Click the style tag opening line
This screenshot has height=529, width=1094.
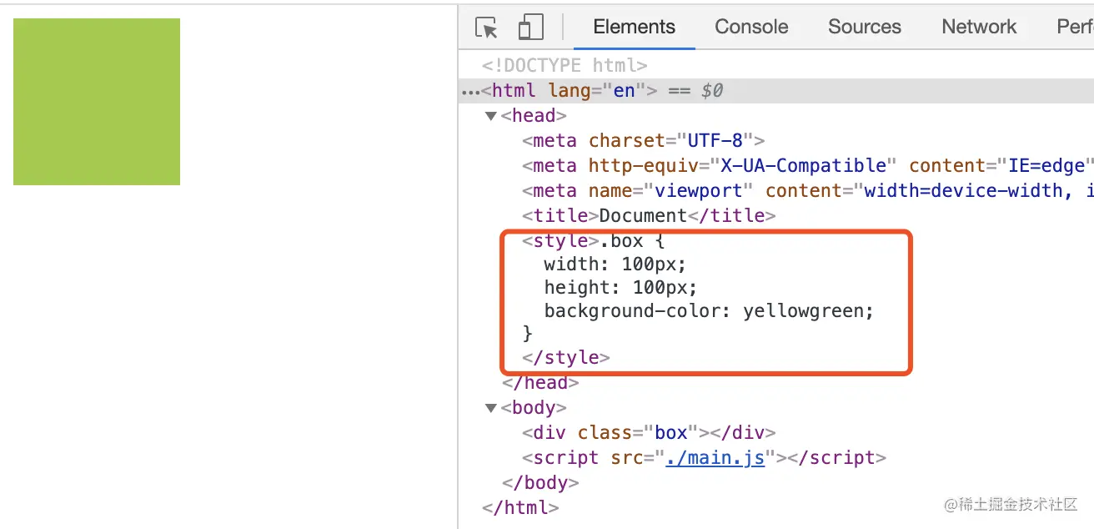click(594, 241)
